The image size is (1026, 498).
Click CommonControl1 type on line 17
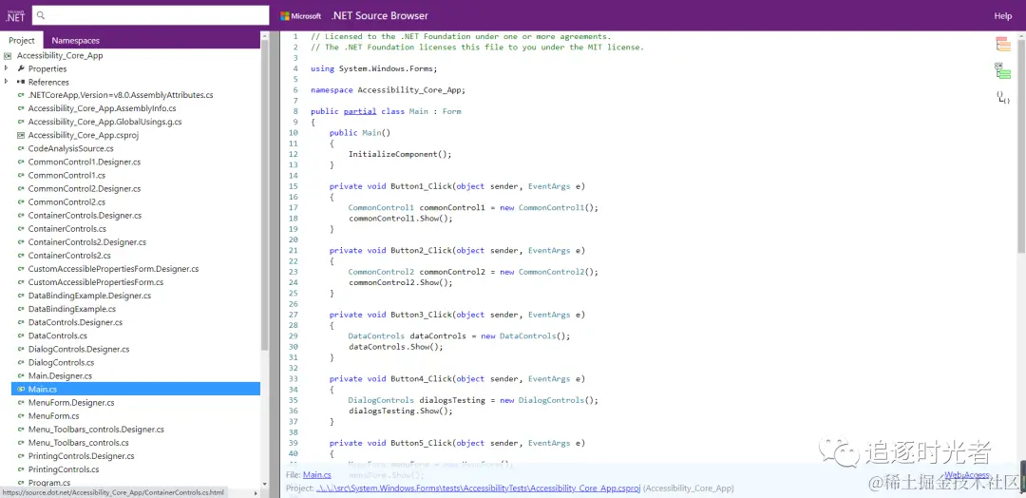pos(381,207)
